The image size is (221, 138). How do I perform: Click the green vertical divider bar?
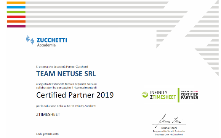[x=178, y=95]
